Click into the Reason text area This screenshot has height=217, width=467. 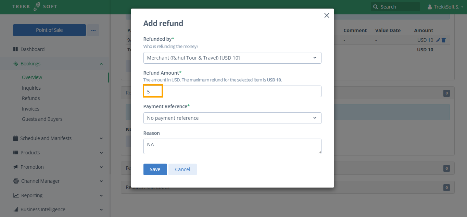(232, 146)
